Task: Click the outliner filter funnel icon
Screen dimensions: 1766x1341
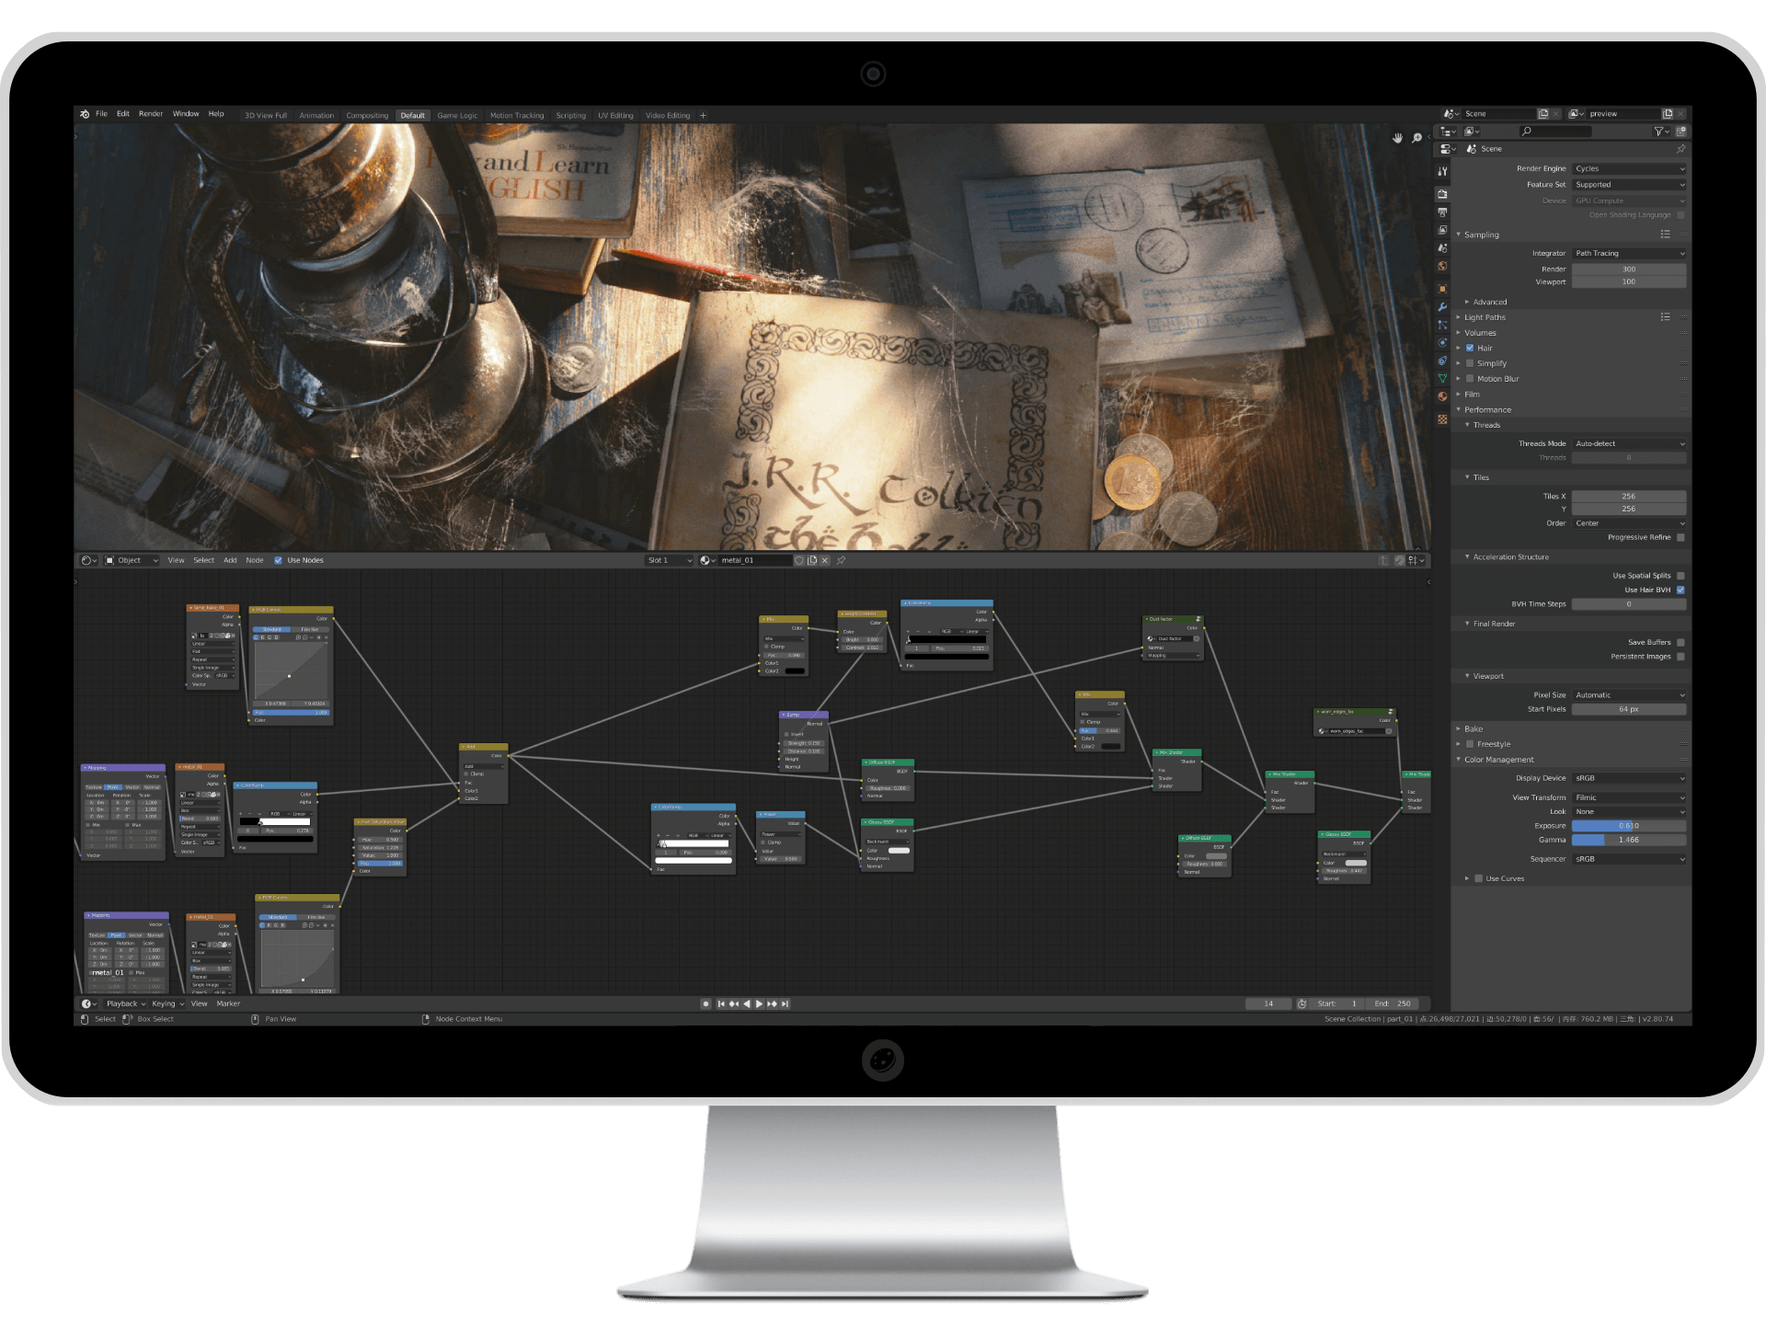Action: pyautogui.click(x=1658, y=132)
